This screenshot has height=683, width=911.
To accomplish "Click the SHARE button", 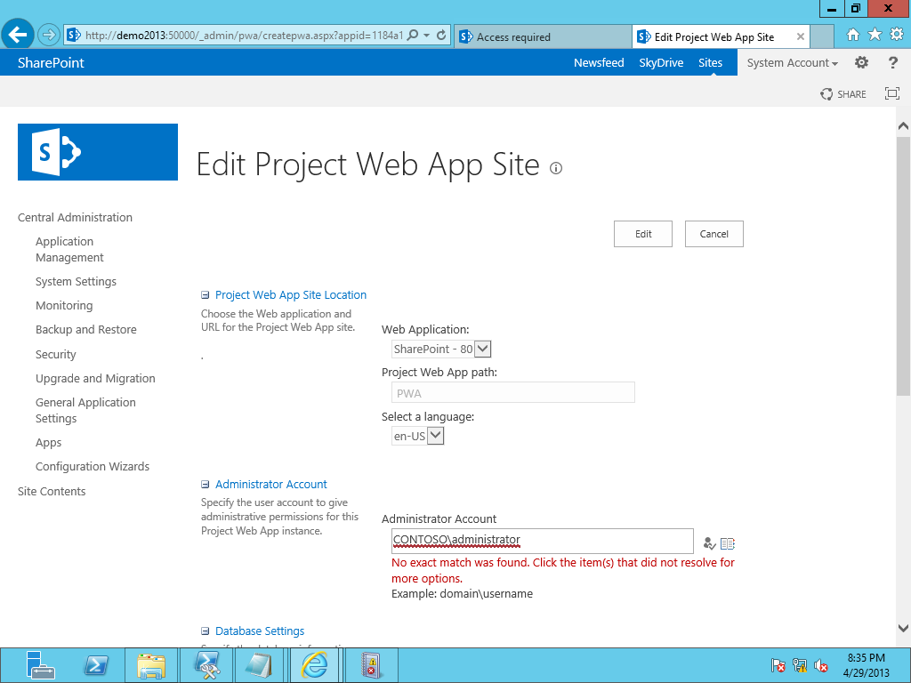I will point(843,94).
